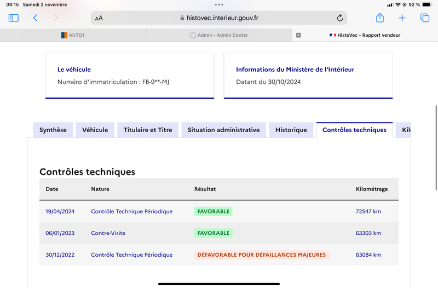Click the Datant du 30/10/2024 text
The height and width of the screenshot is (288, 438).
pyautogui.click(x=268, y=82)
